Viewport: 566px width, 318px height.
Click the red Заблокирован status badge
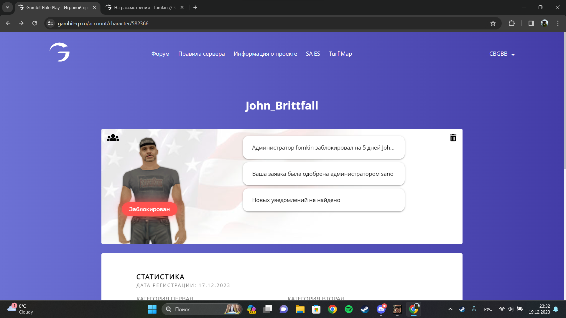[x=149, y=209]
